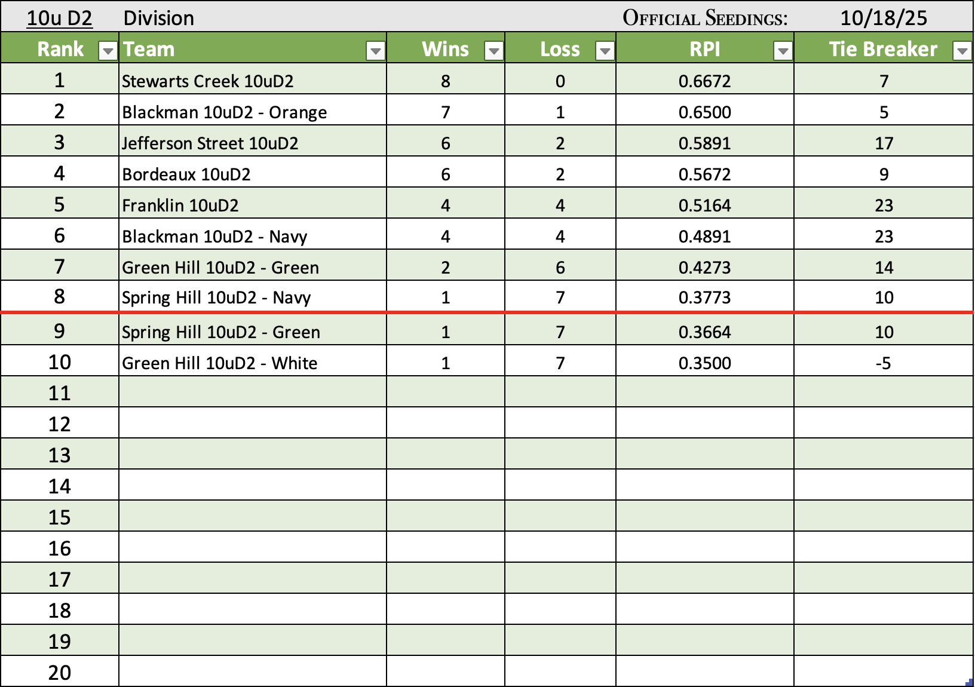Viewport: 975px width, 687px height.
Task: Click the Official Seedings date 10/18/25 cell
Action: [x=883, y=18]
